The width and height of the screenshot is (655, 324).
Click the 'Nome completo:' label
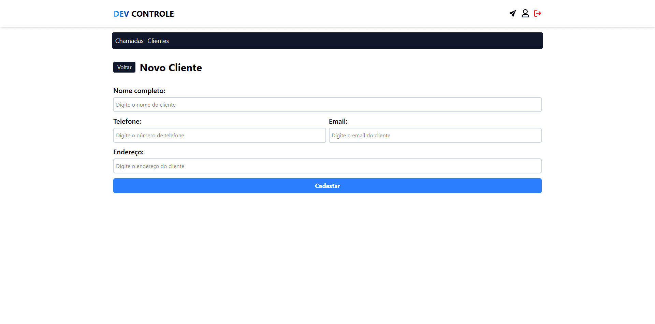coord(139,91)
